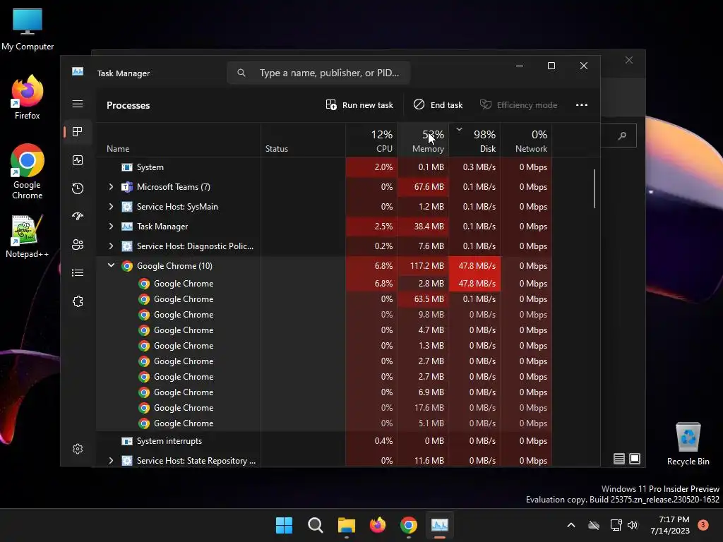Open the Services tab in sidebar
This screenshot has height=542, width=723.
click(x=78, y=301)
